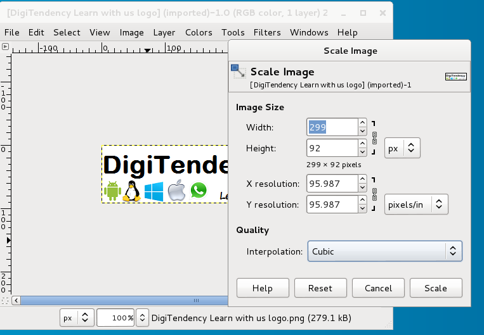Minimize the GIMP window
Viewport: 484px width, 335px height.
(344, 13)
